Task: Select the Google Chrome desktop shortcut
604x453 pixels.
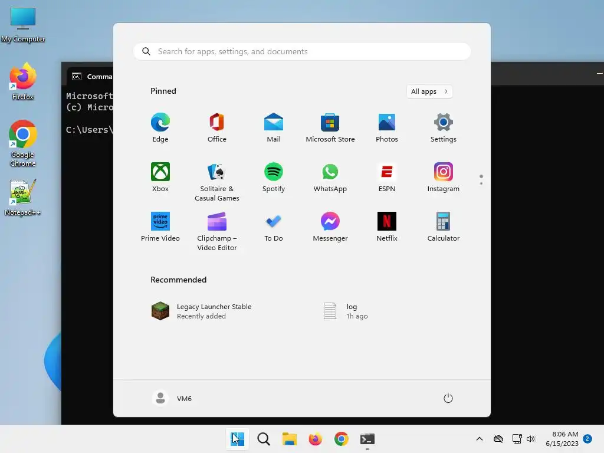Action: [23, 143]
